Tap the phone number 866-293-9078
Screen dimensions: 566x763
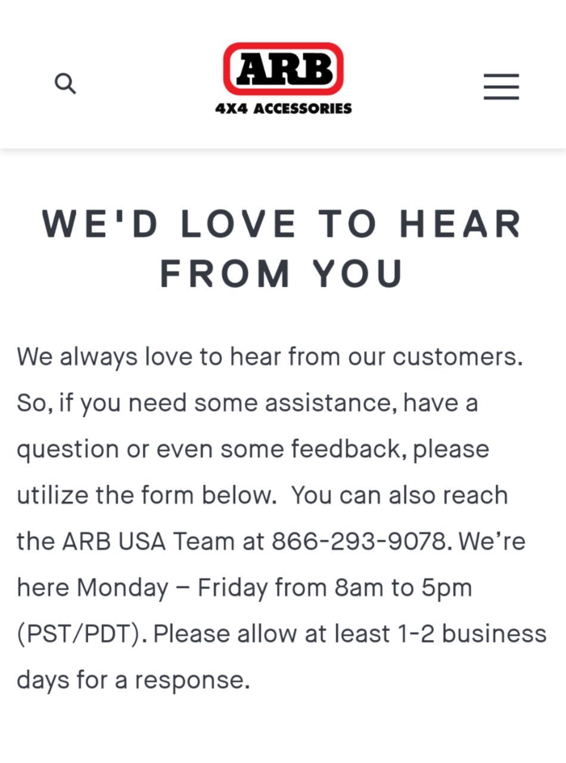coord(359,542)
